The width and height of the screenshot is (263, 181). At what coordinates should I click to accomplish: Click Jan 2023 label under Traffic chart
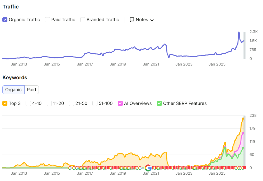click(184, 64)
